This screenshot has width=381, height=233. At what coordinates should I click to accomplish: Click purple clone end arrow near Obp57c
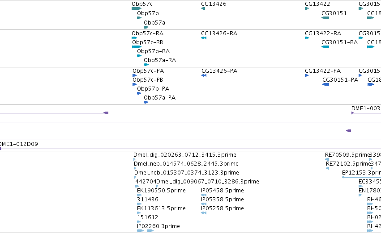[106, 113]
